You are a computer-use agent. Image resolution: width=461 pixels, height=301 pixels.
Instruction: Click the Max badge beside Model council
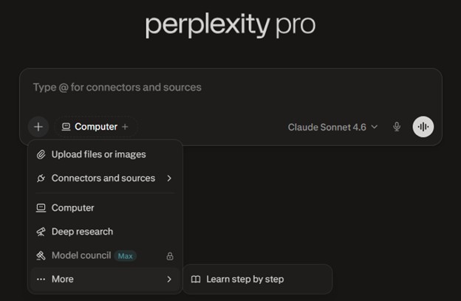coord(126,256)
